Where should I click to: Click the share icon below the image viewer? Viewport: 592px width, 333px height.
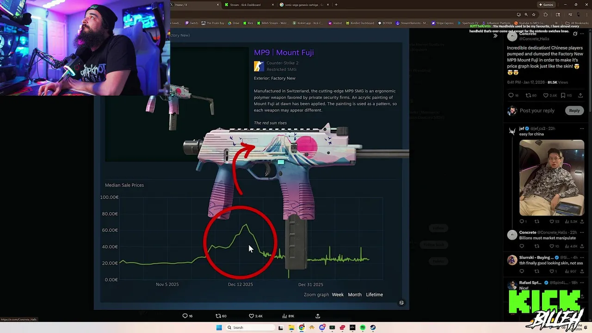318,316
